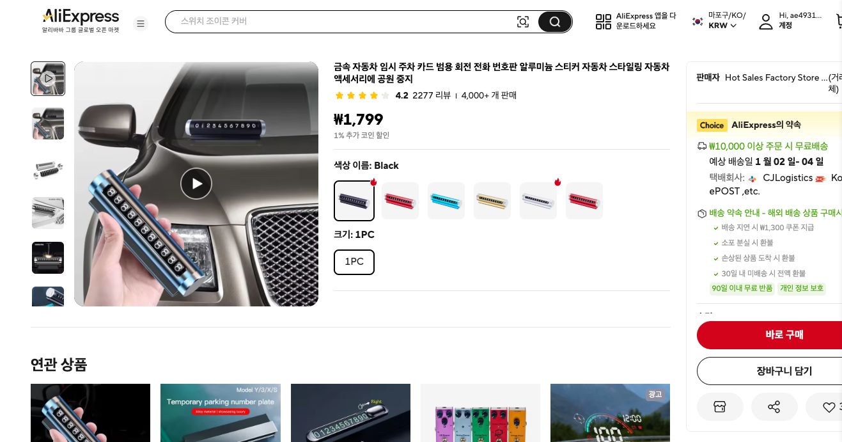Click the 바로 구매 button
Image resolution: width=842 pixels, height=442 pixels.
[784, 335]
